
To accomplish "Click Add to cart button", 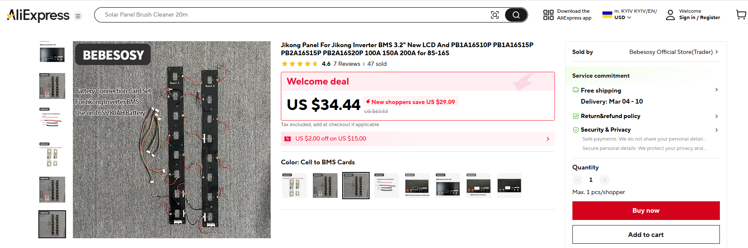I will coord(646,234).
